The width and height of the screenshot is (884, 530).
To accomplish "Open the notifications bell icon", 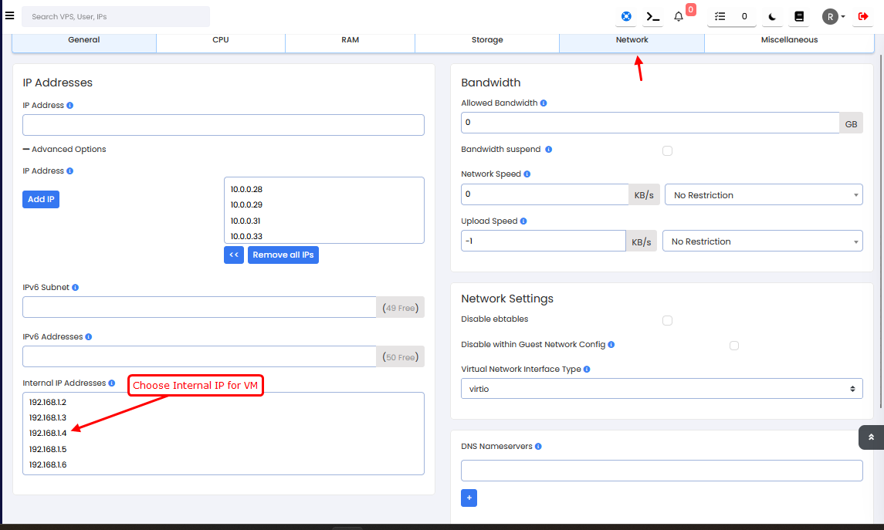I will (679, 16).
